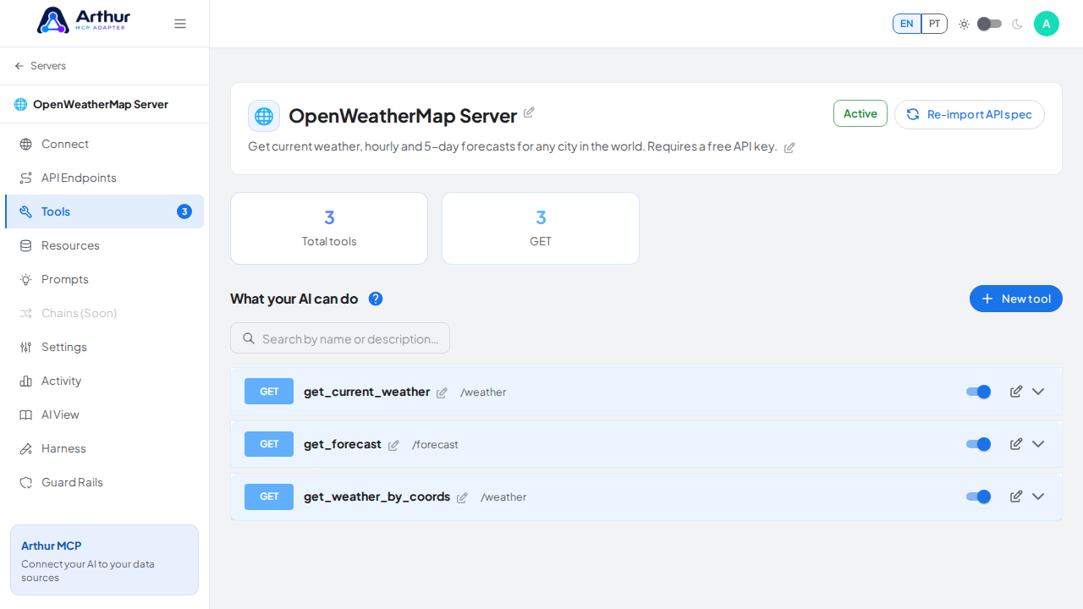The height and width of the screenshot is (609, 1083).
Task: Open Prompts section
Action: (x=104, y=279)
